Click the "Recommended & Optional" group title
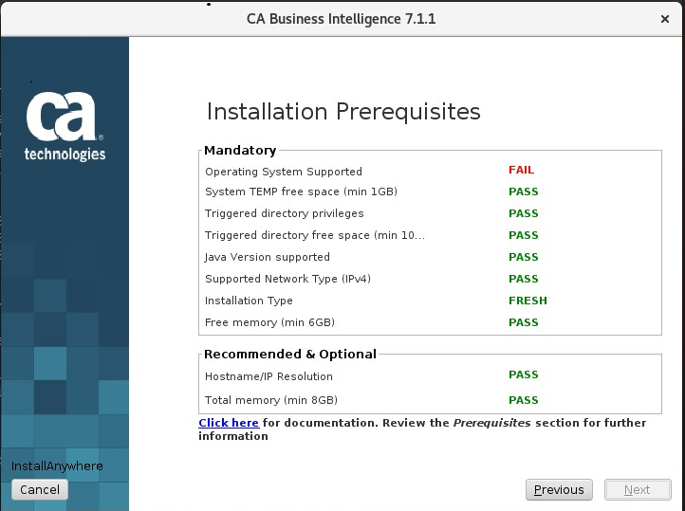Image resolution: width=685 pixels, height=511 pixels. (x=290, y=354)
